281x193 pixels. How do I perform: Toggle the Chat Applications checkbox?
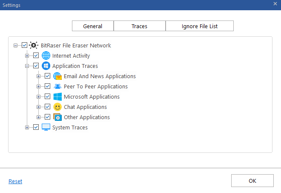pos(48,107)
